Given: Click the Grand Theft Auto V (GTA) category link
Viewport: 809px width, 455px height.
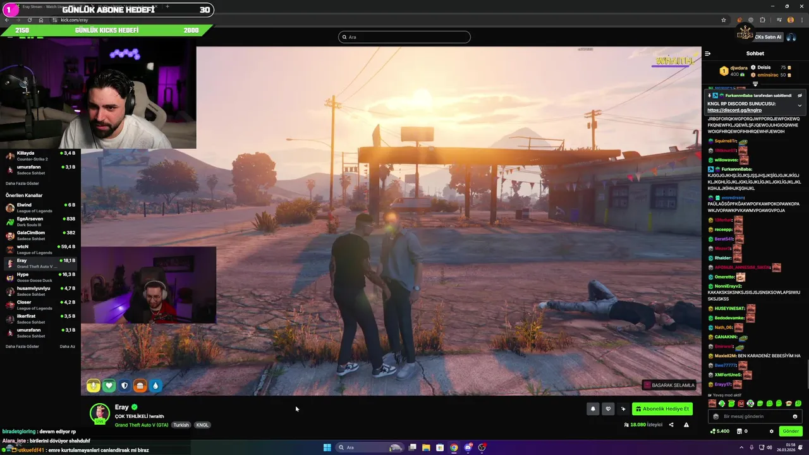Looking at the screenshot, I should [142, 425].
